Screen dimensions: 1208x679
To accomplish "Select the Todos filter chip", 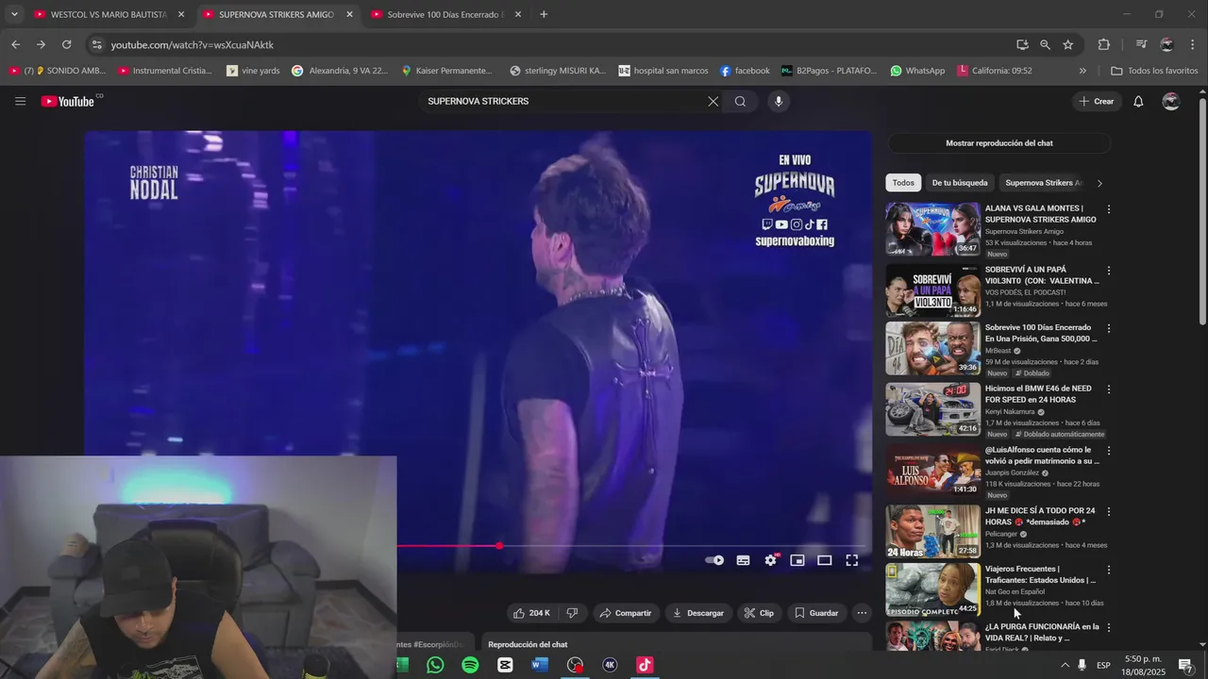I will 903,183.
